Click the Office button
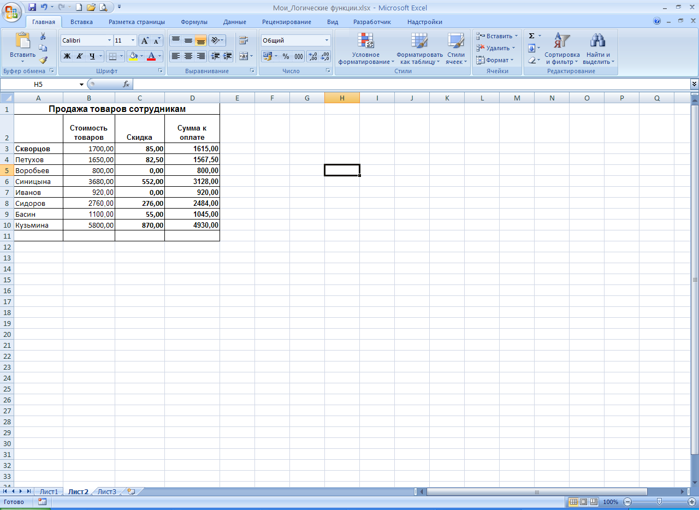699x510 pixels. pyautogui.click(x=11, y=11)
